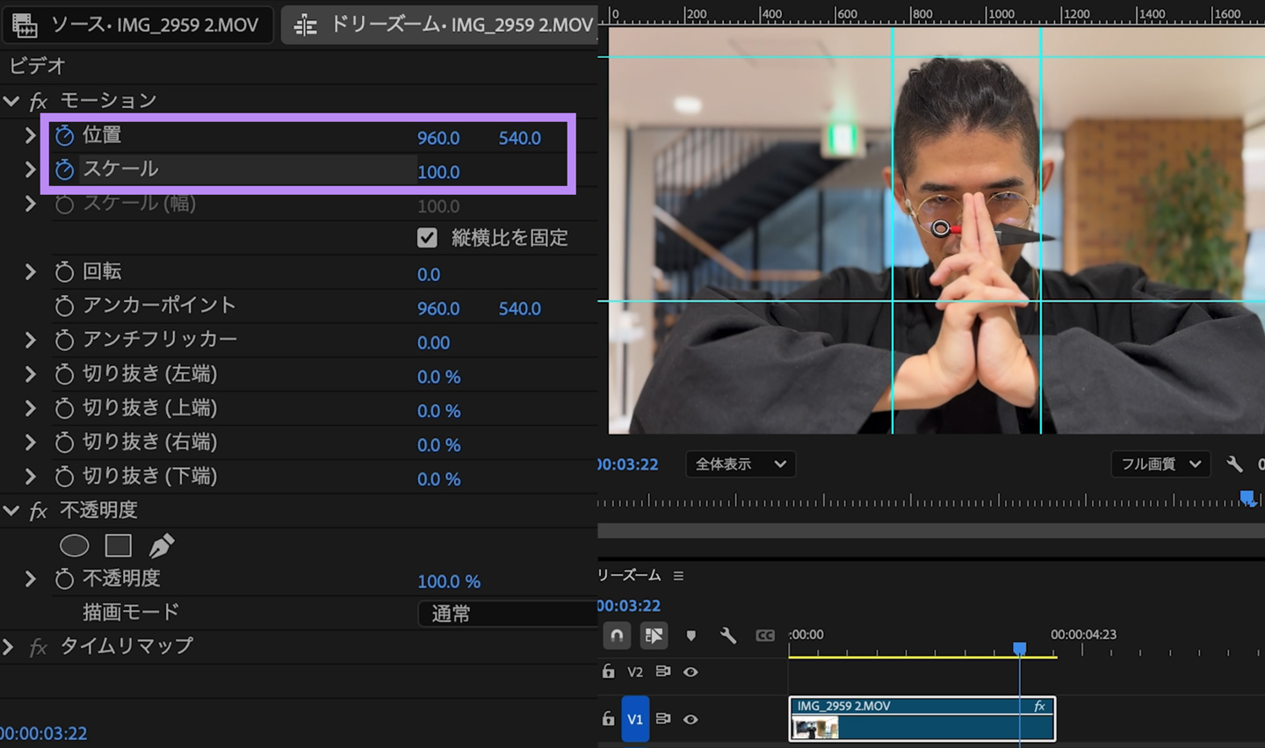Screen dimensions: 1265x748
Task: Select the ドリーズーム timeline sequence tab
Action: (629, 576)
